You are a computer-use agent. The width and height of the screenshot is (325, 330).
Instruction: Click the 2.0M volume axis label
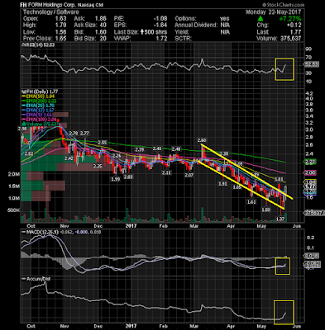[x=14, y=174]
